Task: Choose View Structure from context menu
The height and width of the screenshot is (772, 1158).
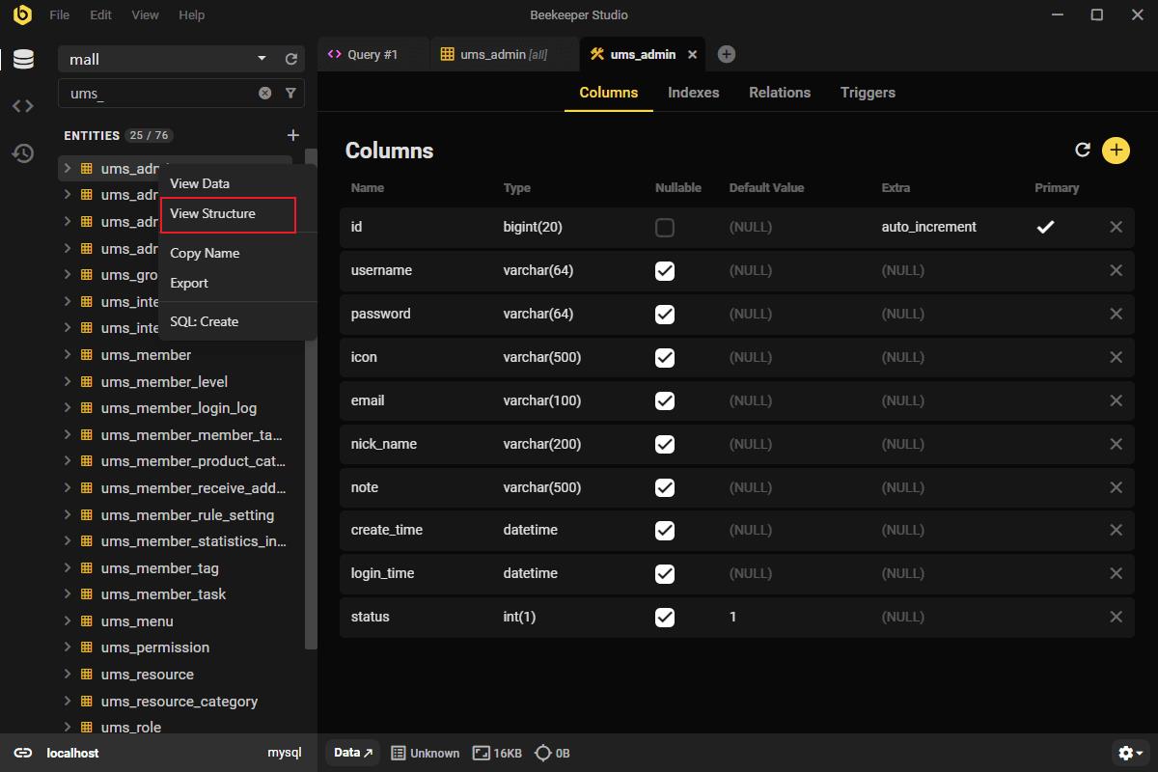Action: click(x=213, y=213)
